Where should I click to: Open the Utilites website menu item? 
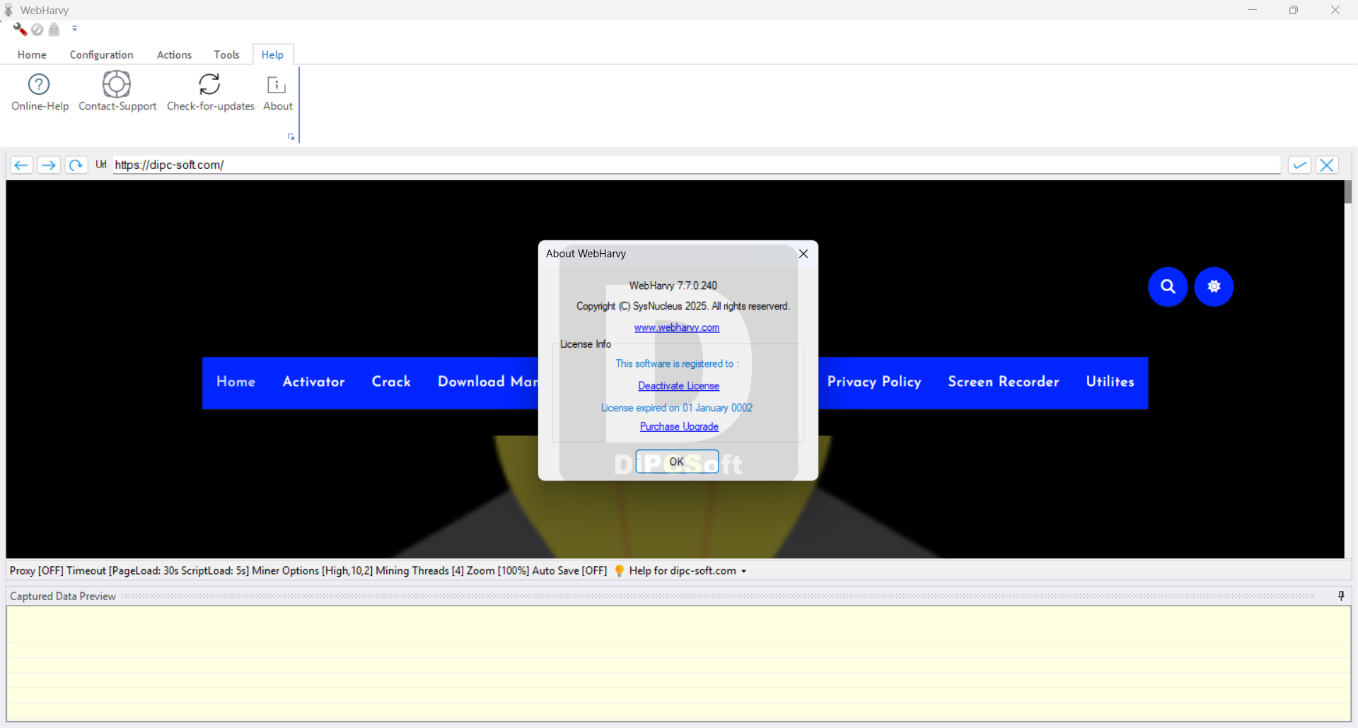point(1110,382)
